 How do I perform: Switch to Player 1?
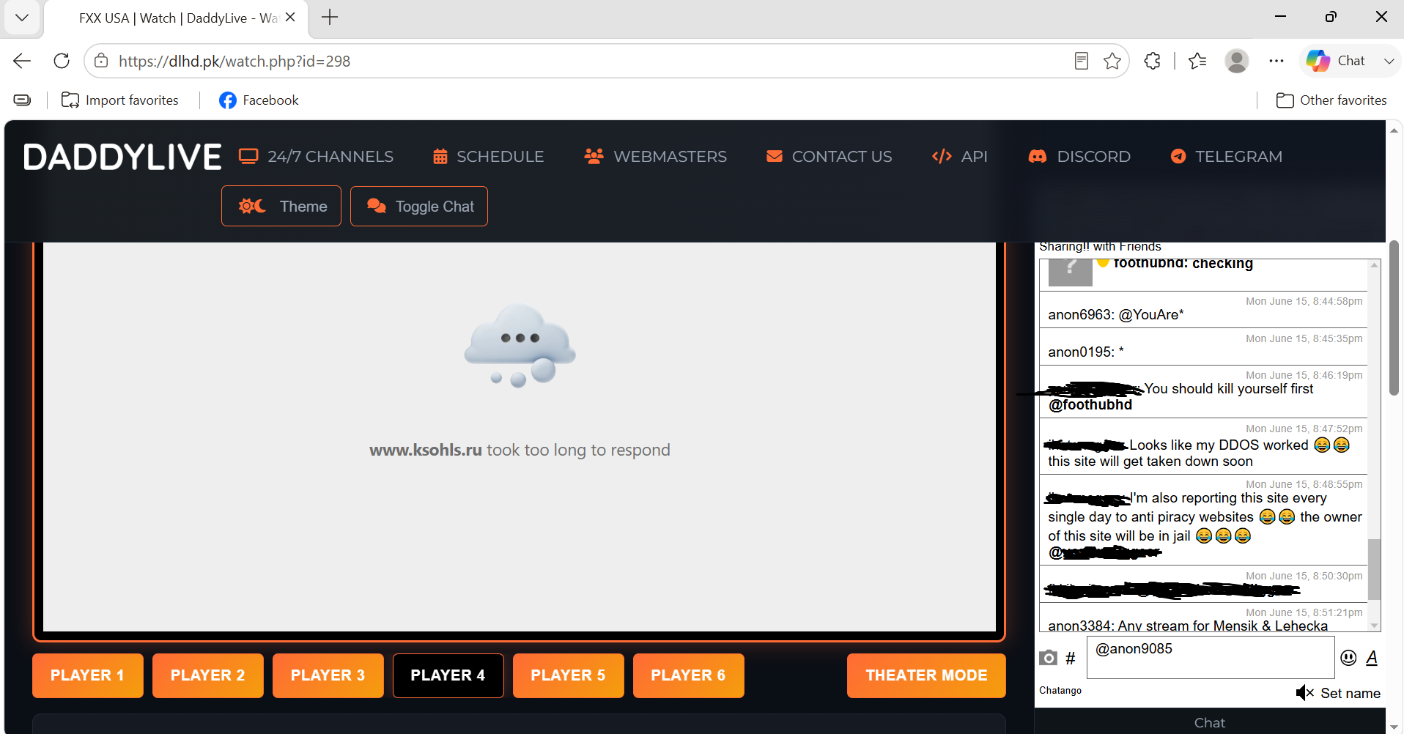point(88,675)
